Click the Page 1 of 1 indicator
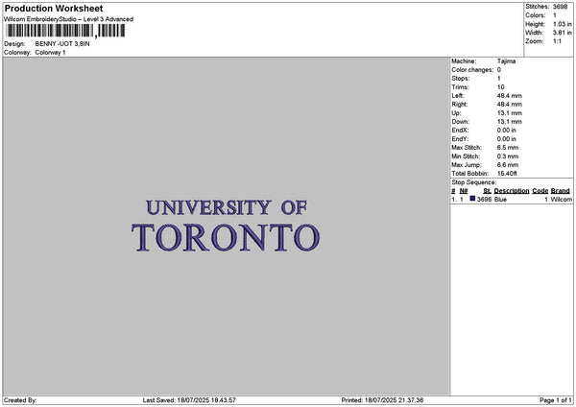 coord(556,400)
